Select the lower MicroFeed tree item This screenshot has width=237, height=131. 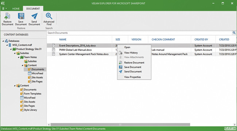coord(28,98)
